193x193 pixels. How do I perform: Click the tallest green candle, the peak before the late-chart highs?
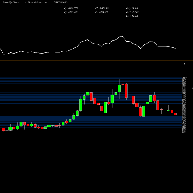click(x=81, y=105)
